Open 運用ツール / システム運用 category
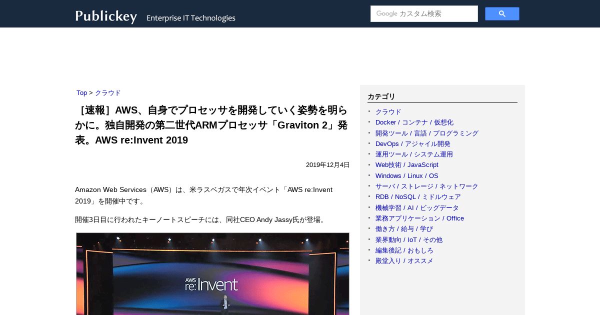Screen dimensions: 600x315 point(414,154)
